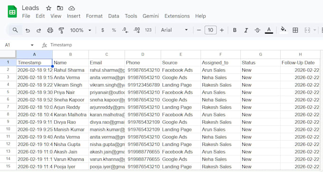This screenshot has width=323, height=172.
Task: Increase font size with plus button
Action: 222,30
